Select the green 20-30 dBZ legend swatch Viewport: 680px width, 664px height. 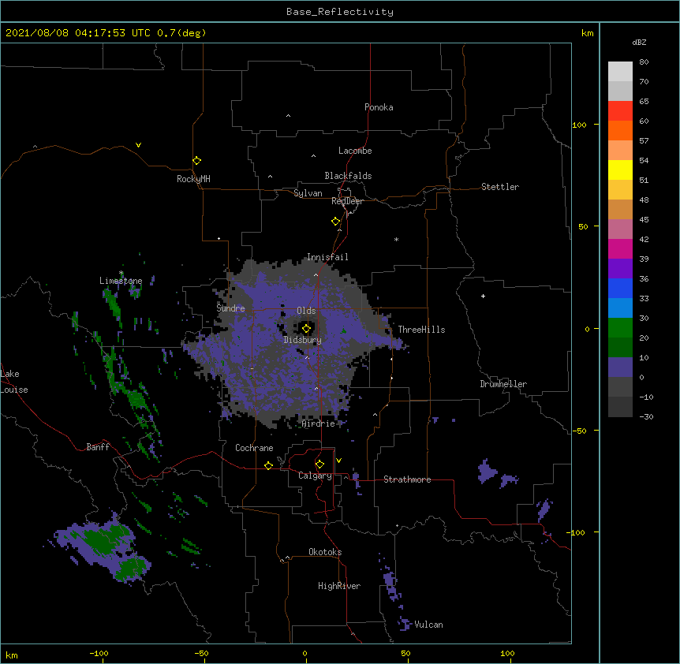(x=620, y=328)
